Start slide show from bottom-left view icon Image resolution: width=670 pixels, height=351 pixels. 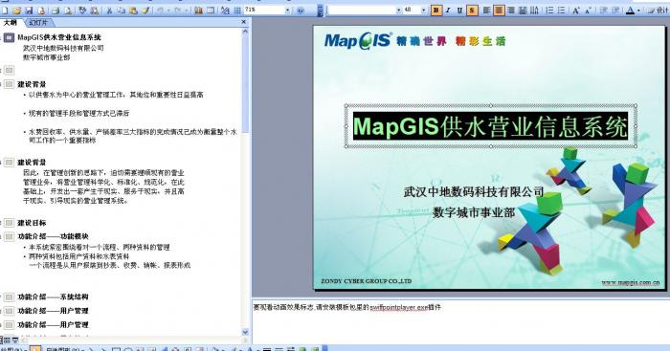pyautogui.click(x=15, y=340)
